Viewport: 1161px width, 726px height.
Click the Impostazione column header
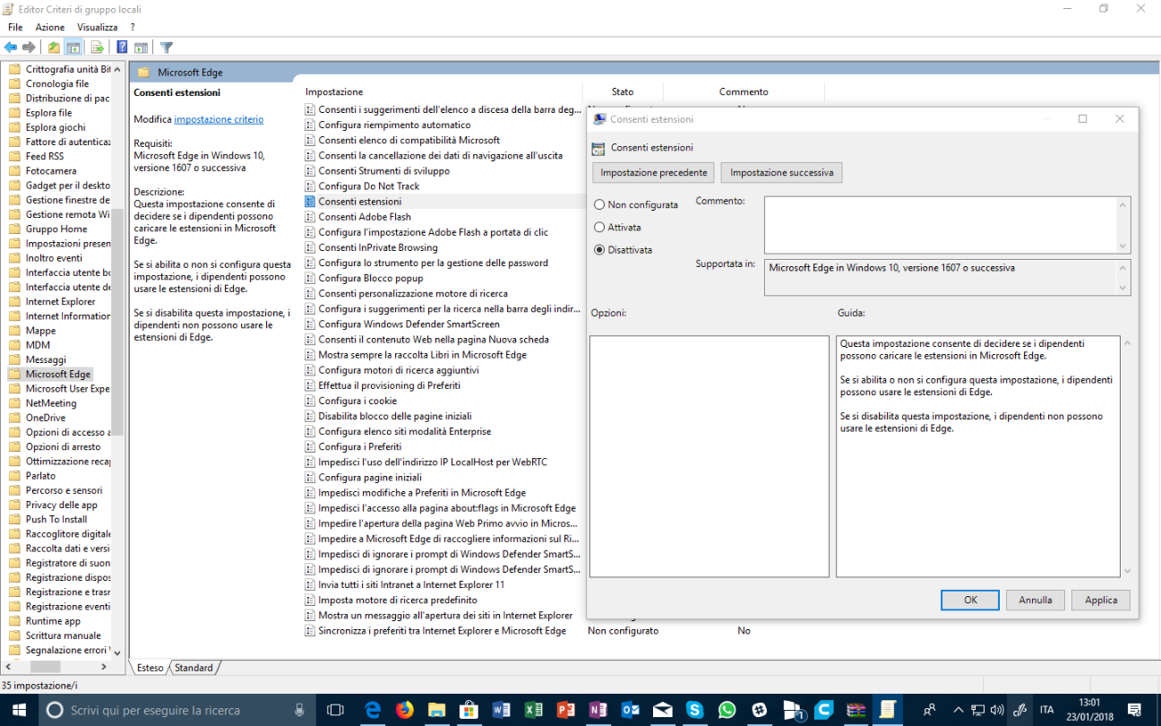click(x=443, y=91)
